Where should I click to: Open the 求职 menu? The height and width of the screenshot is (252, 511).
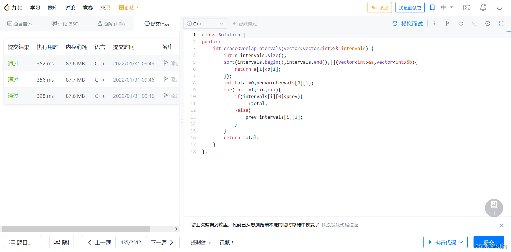point(105,8)
